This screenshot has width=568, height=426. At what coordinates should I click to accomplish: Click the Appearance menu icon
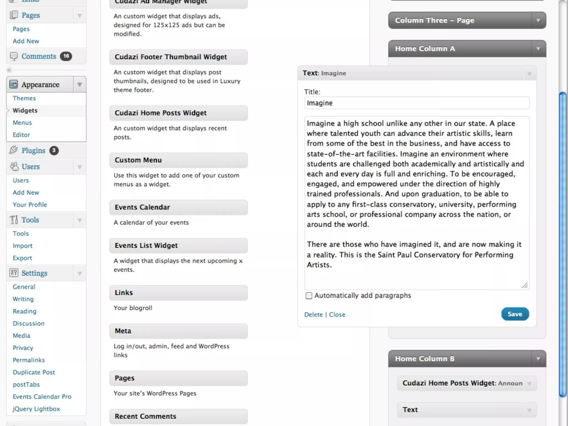(14, 84)
